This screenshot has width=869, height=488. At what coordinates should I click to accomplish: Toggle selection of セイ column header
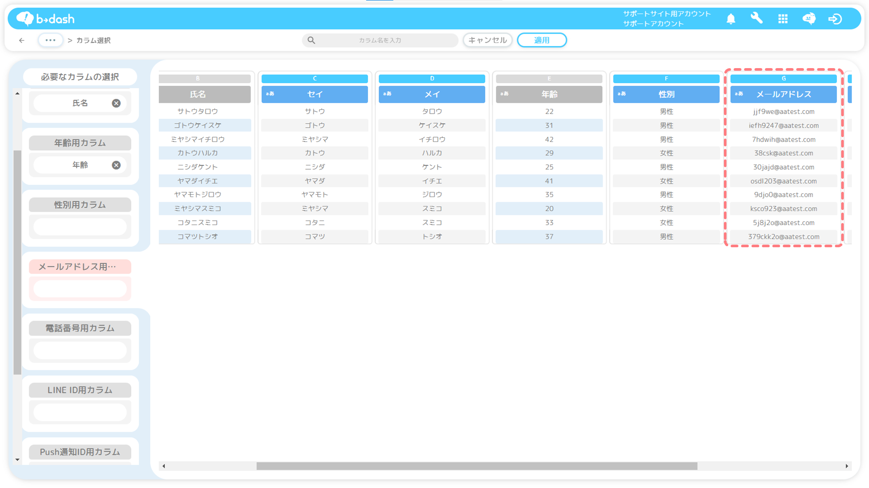pyautogui.click(x=315, y=94)
